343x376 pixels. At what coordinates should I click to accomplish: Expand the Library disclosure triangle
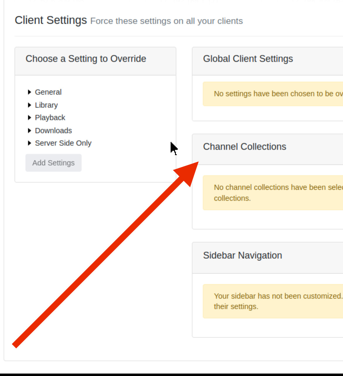click(29, 105)
